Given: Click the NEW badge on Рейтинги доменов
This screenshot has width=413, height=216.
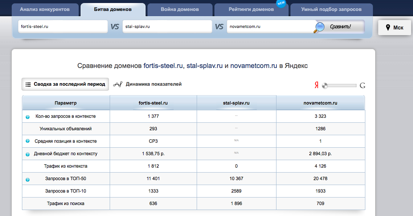Looking at the screenshot, I should pos(281,3).
